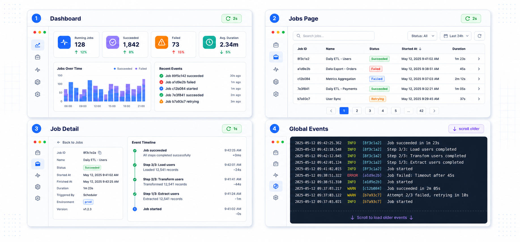Open the active briefcase icon in Jobs Page sidebar

[x=276, y=57]
